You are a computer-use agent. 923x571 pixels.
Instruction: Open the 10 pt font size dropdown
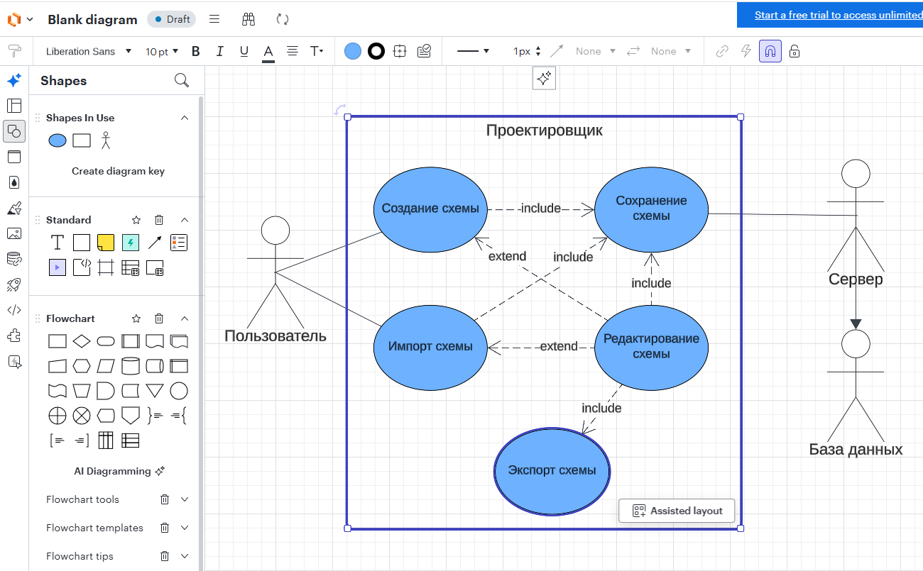coord(162,51)
